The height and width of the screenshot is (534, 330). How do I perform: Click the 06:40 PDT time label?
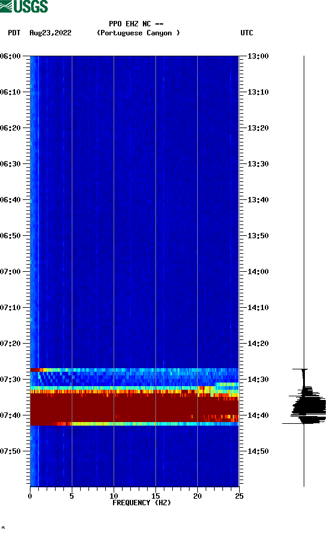(x=11, y=200)
